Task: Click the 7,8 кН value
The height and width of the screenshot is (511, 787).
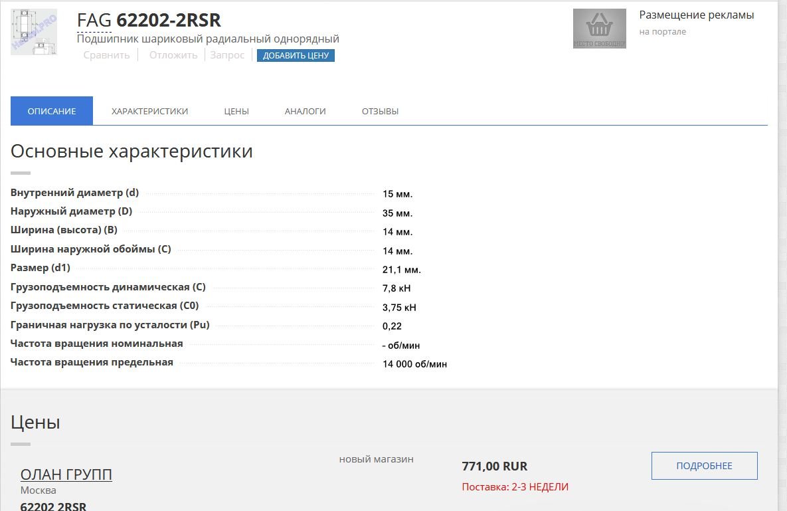Action: point(396,288)
